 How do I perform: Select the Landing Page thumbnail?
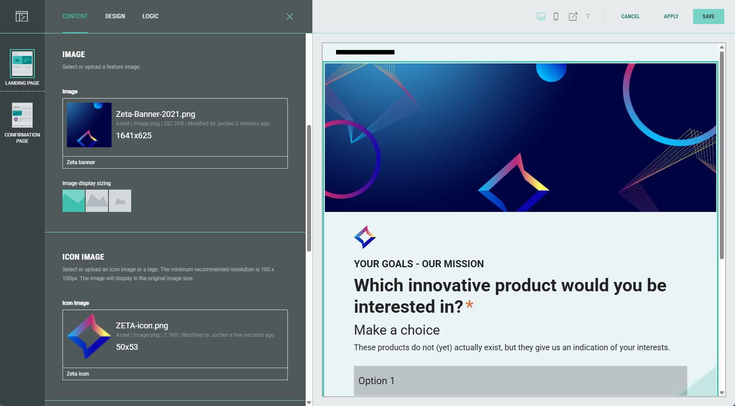[x=22, y=64]
